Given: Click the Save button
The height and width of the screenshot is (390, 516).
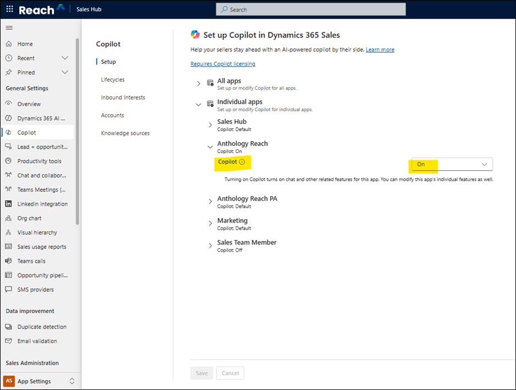Looking at the screenshot, I should 202,373.
